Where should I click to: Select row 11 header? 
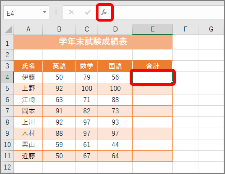[x=7, y=156]
